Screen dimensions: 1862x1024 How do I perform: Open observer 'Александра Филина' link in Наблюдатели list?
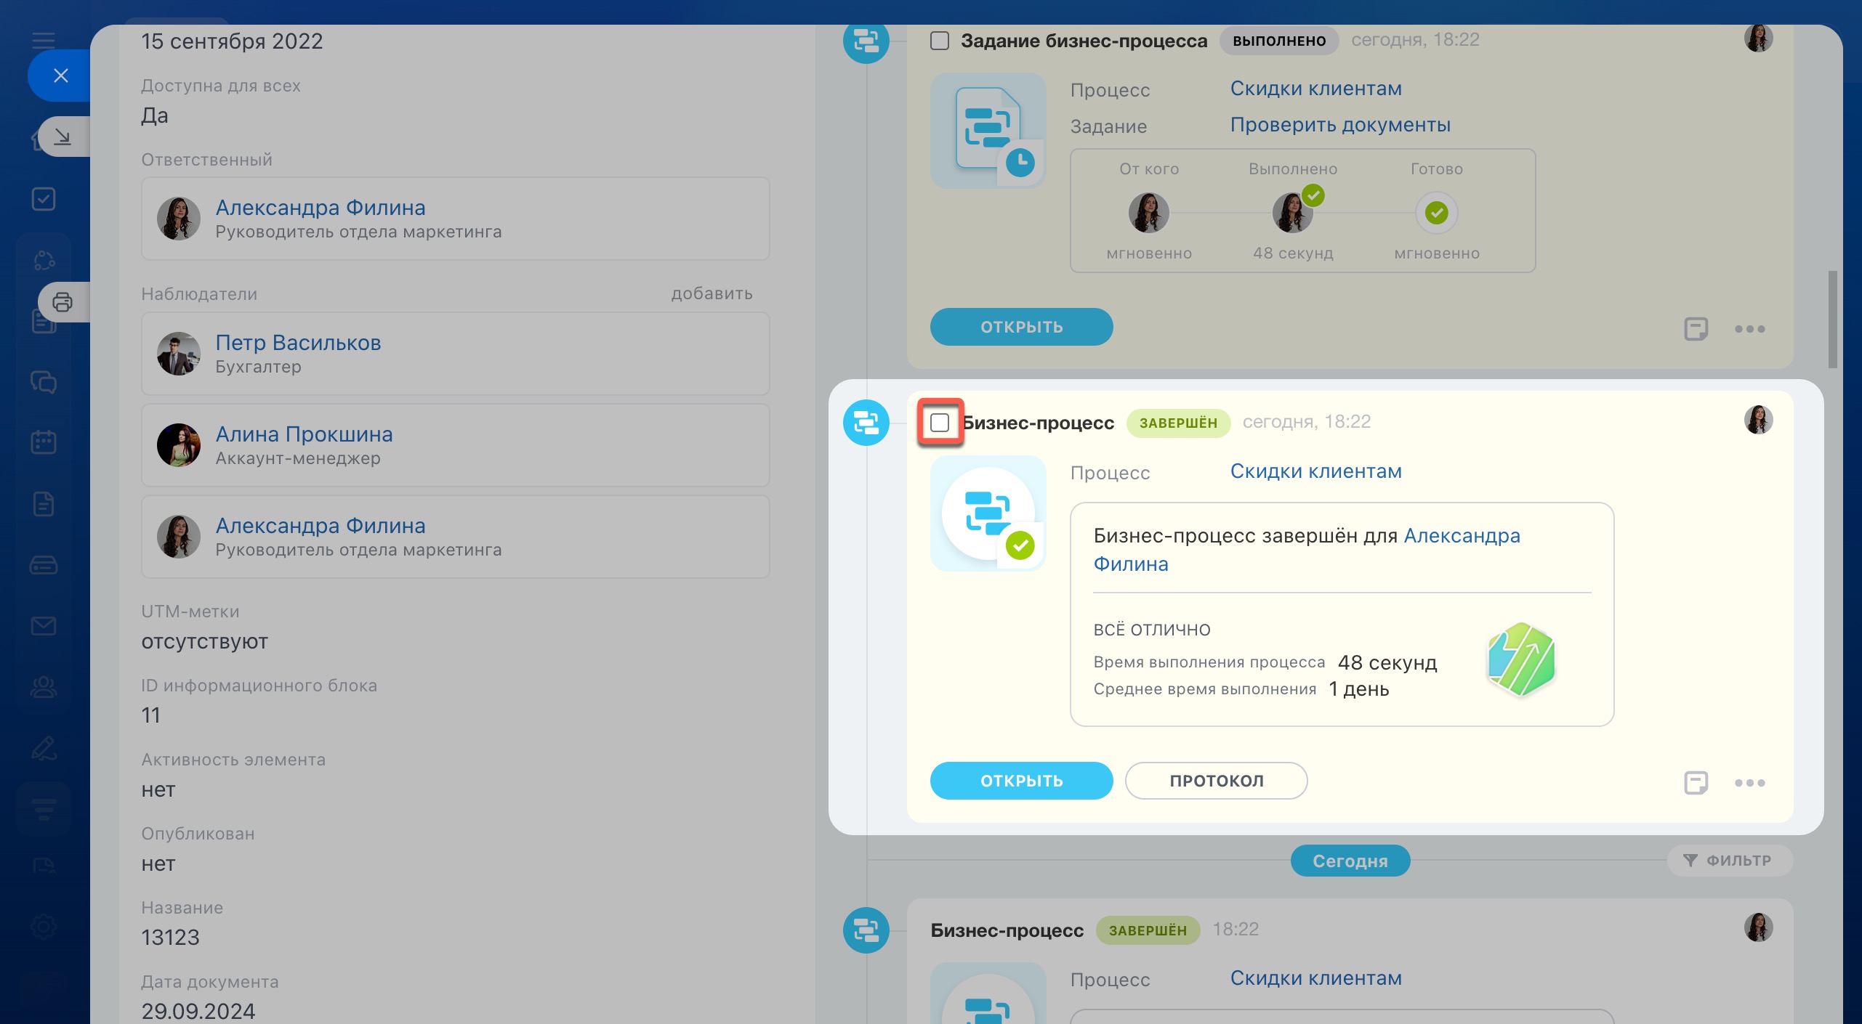pyautogui.click(x=321, y=525)
